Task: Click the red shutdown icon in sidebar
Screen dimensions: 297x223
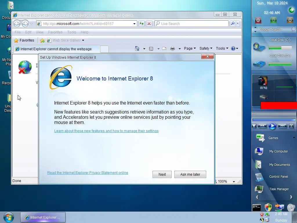Action: point(258,20)
